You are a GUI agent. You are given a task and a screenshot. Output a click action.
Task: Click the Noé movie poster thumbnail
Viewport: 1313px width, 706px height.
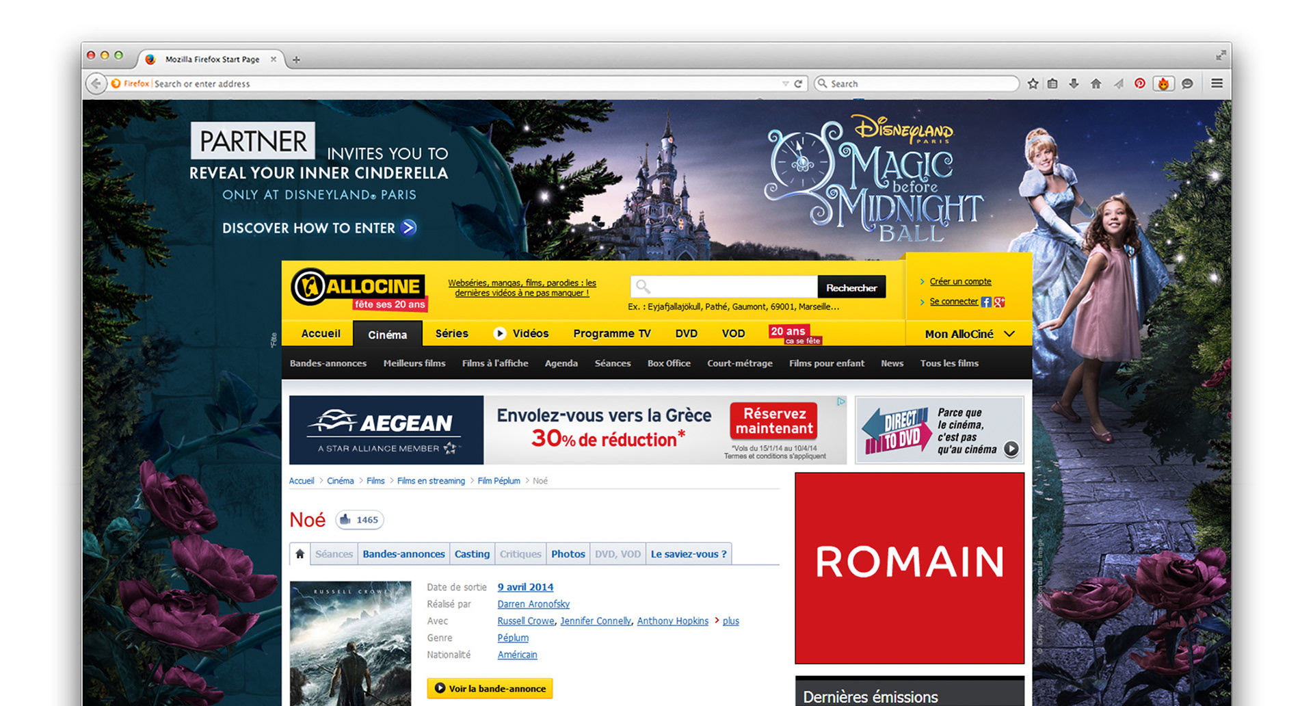pyautogui.click(x=350, y=643)
